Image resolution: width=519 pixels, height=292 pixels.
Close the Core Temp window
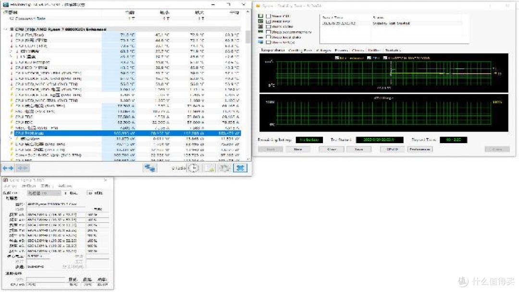(106, 180)
